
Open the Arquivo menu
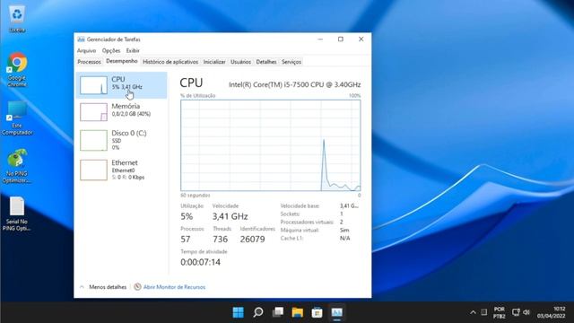tap(86, 50)
